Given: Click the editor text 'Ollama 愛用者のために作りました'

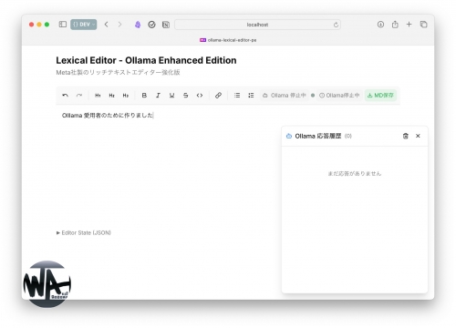Looking at the screenshot, I should coord(108,116).
